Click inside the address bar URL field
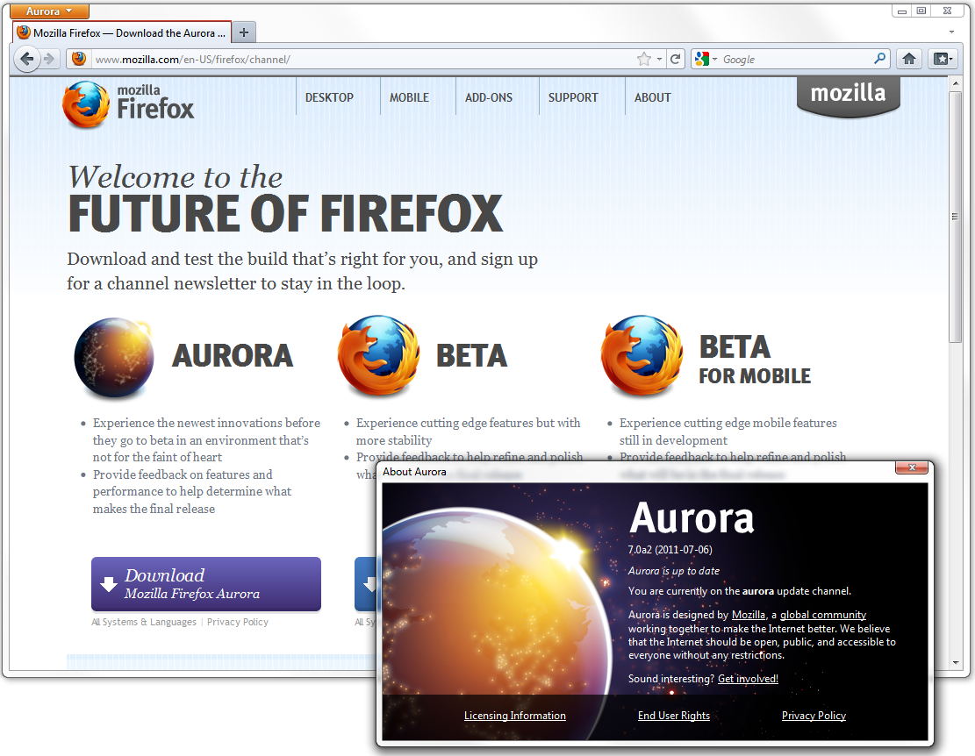Image resolution: width=975 pixels, height=756 pixels. click(263, 59)
